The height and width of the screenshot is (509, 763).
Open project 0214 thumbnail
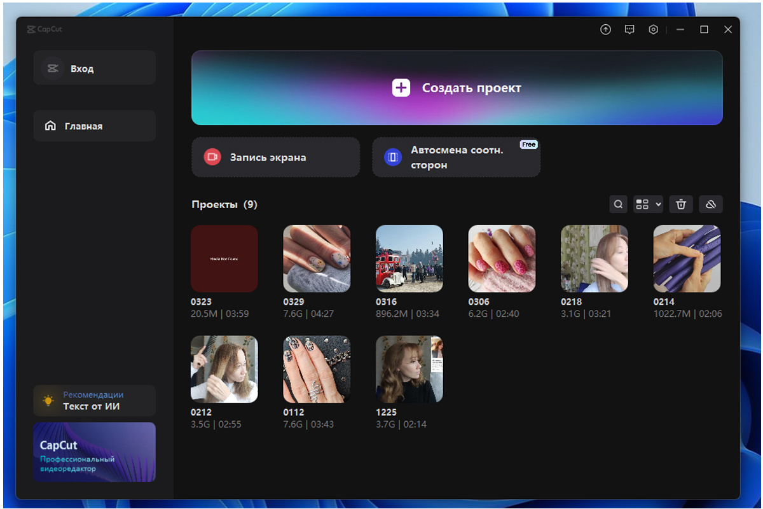click(x=687, y=258)
